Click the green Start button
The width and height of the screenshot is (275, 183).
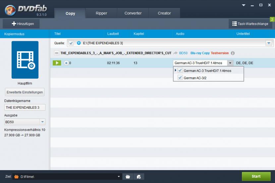256,176
